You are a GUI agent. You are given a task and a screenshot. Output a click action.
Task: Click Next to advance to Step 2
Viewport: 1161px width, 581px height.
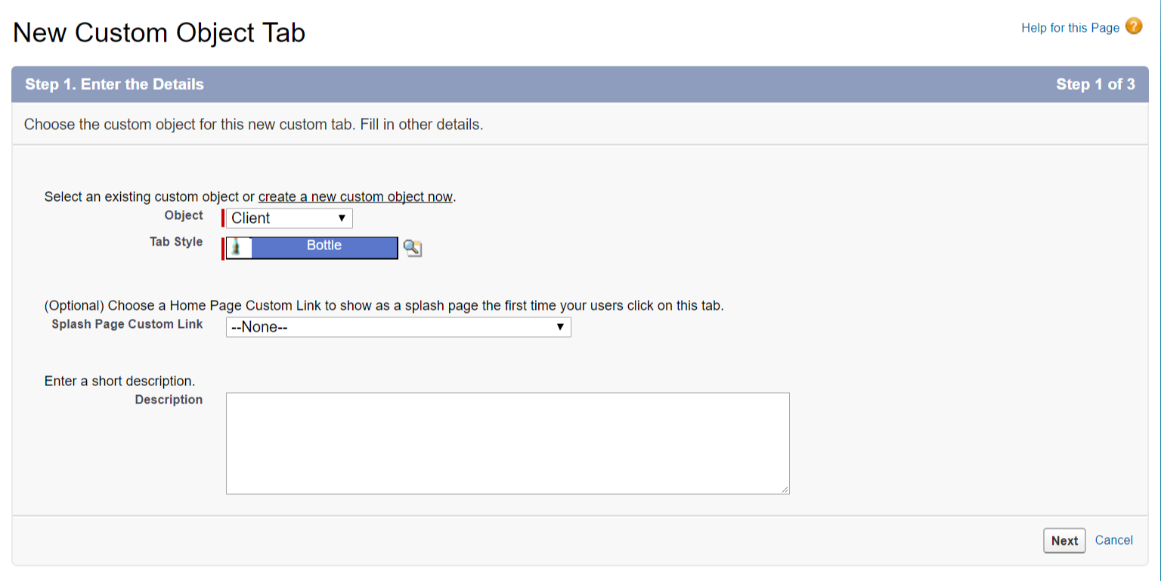coord(1064,540)
